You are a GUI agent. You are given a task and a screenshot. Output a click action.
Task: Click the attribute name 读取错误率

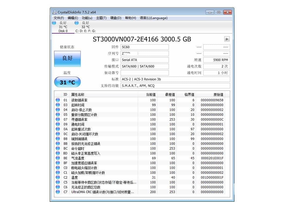[x=79, y=100]
